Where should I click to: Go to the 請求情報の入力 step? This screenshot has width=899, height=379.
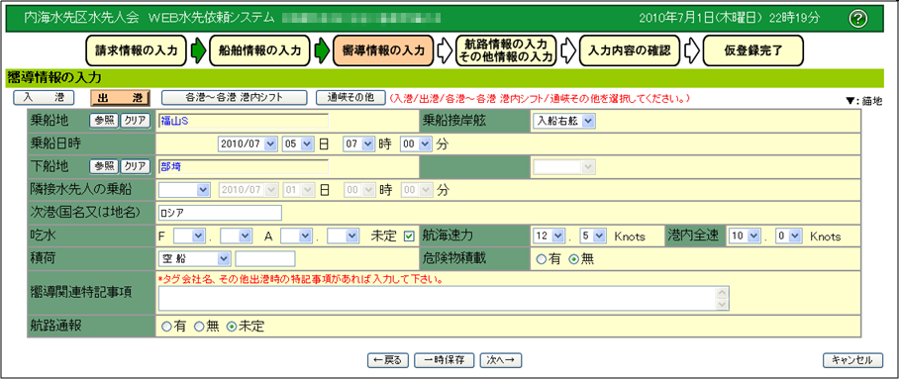tap(137, 50)
